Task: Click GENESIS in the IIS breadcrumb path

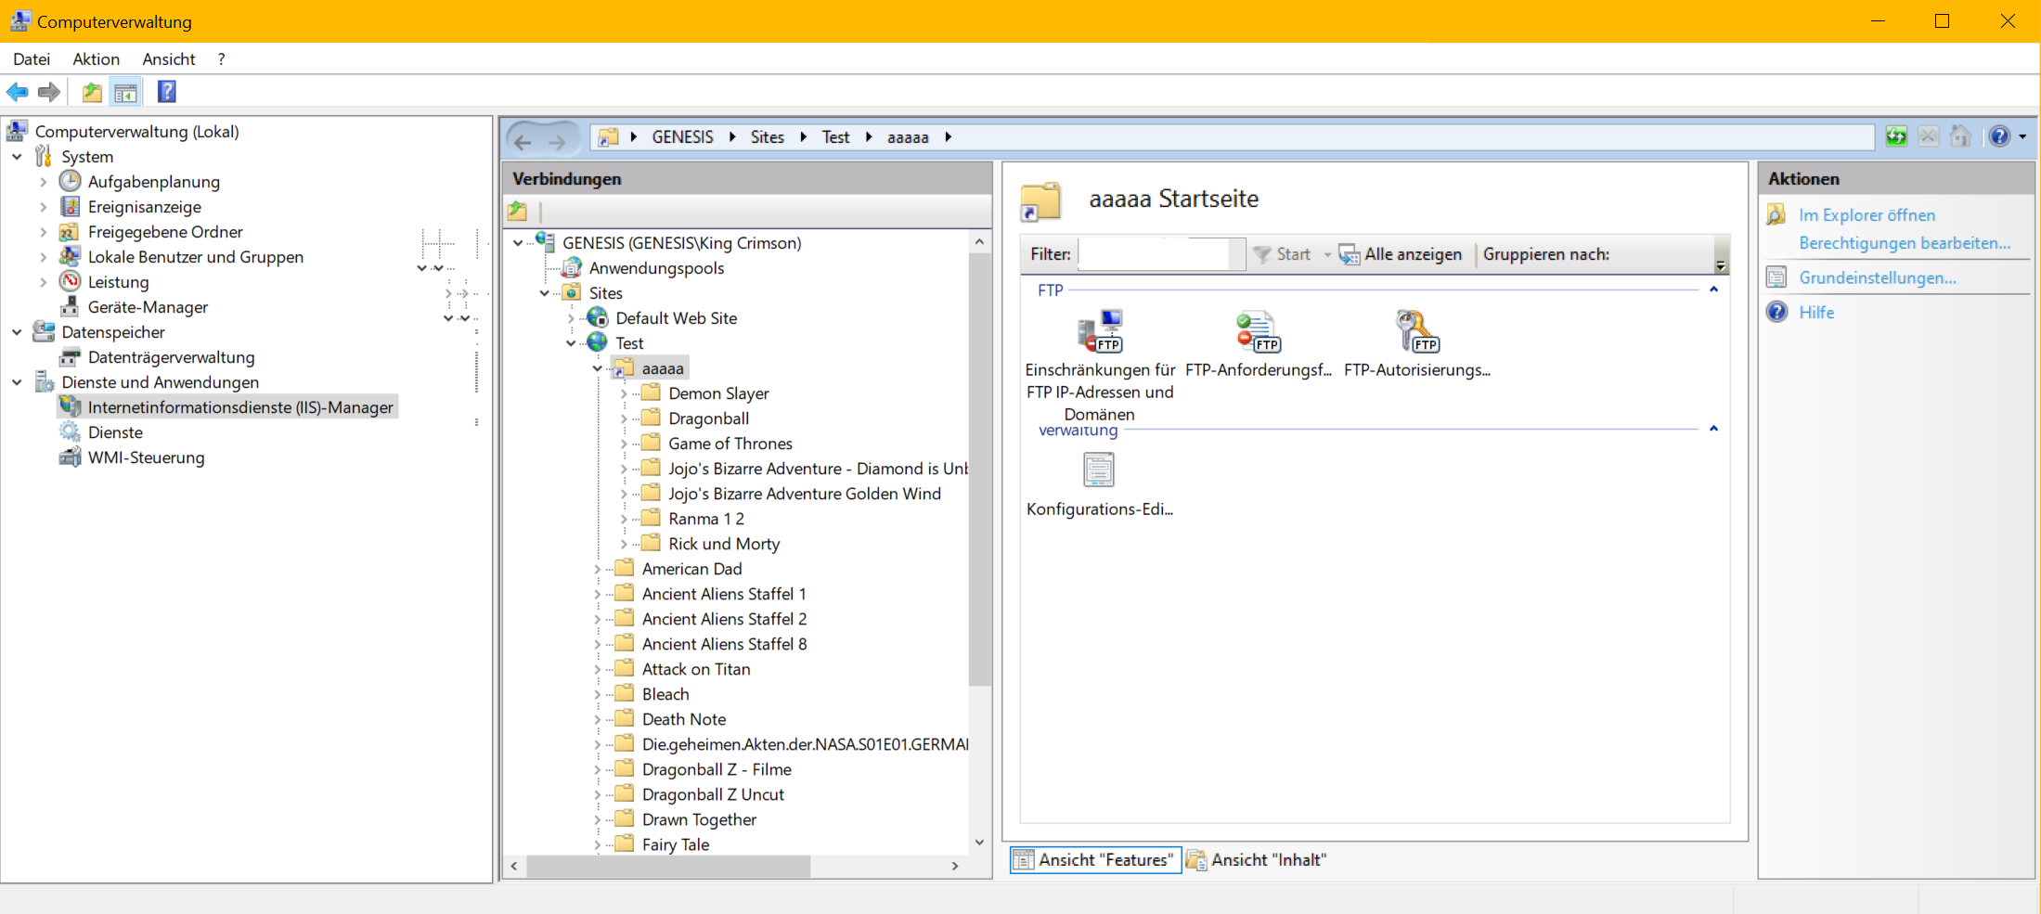Action: pyautogui.click(x=682, y=137)
